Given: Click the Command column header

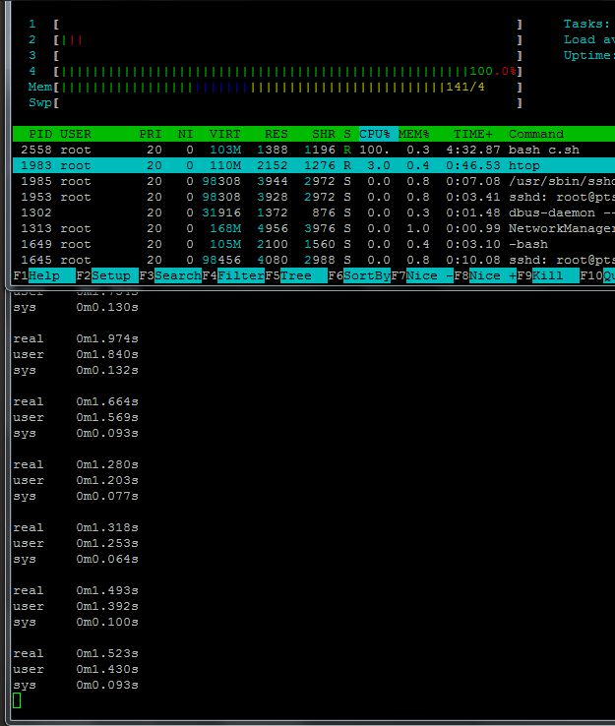Looking at the screenshot, I should (x=536, y=134).
